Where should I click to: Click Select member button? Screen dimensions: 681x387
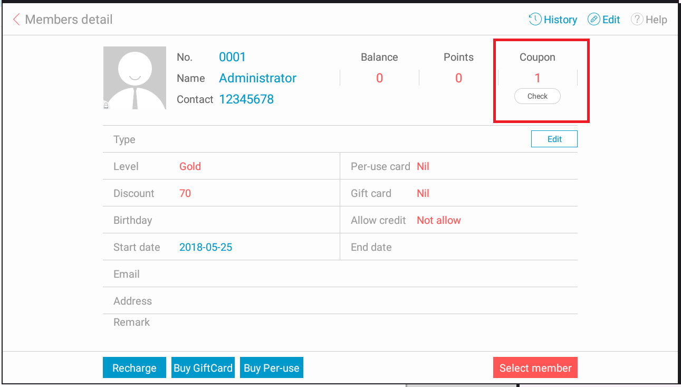pos(535,368)
